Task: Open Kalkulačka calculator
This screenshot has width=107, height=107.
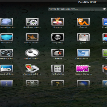Action: (x=58, y=68)
